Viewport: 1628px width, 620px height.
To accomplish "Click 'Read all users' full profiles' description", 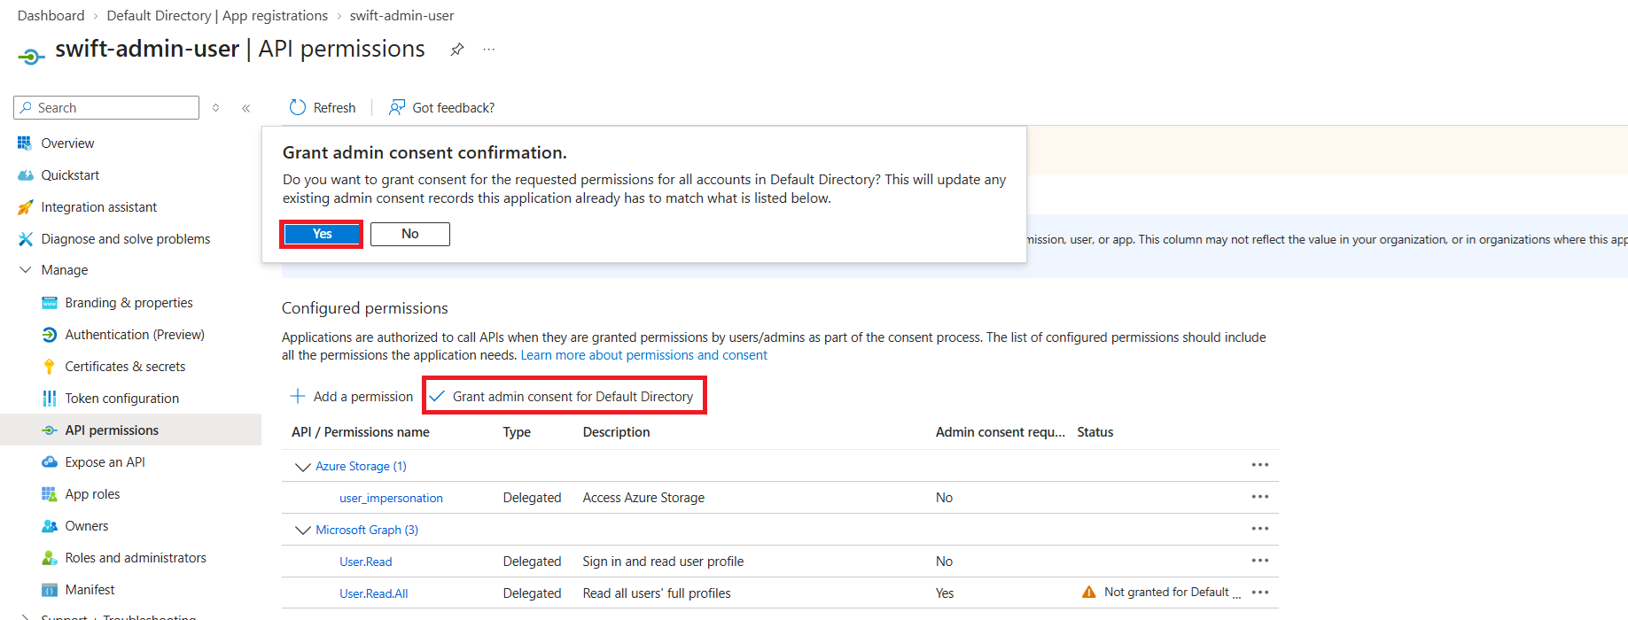I will (657, 593).
